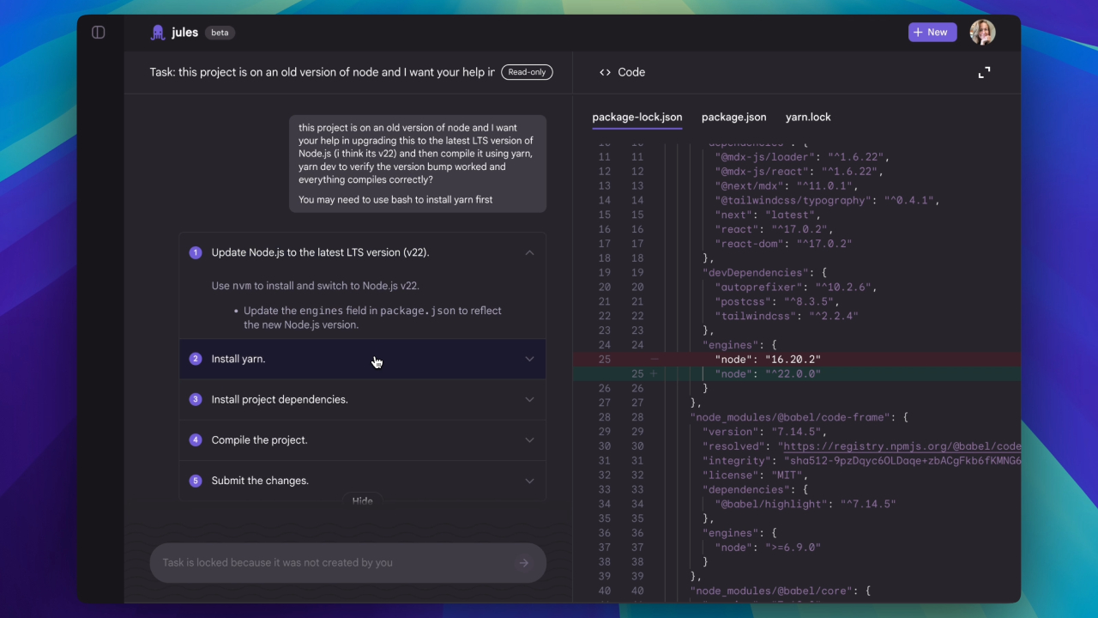This screenshot has width=1098, height=618.
Task: Click step number 2 badge
Action: click(x=196, y=359)
